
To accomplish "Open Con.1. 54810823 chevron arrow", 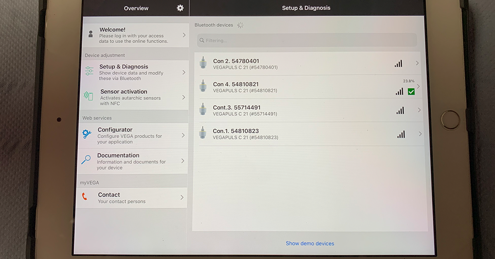I will click(420, 134).
